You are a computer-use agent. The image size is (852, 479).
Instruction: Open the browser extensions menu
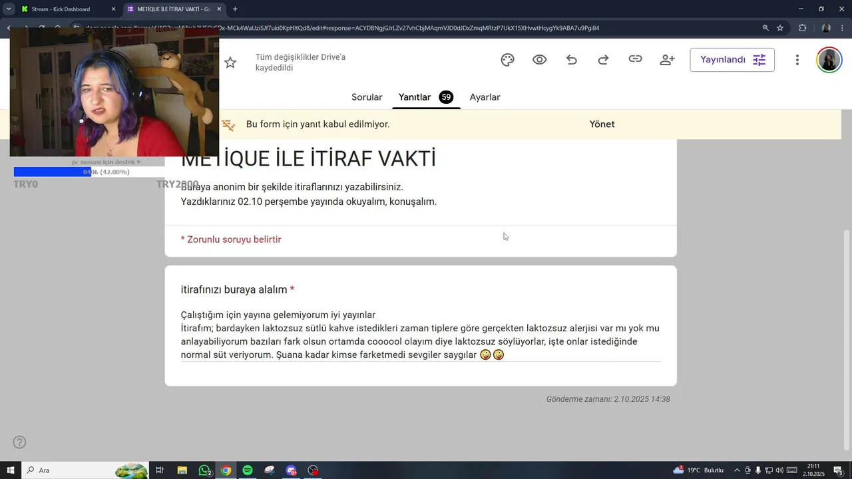802,28
